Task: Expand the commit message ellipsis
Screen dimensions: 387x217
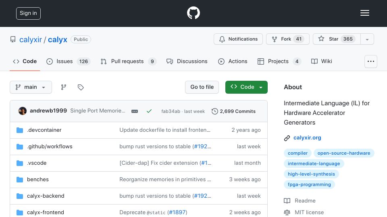Action: tap(135, 111)
